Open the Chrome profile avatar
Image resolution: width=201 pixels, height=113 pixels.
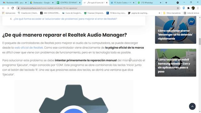pyautogui.click(x=193, y=8)
